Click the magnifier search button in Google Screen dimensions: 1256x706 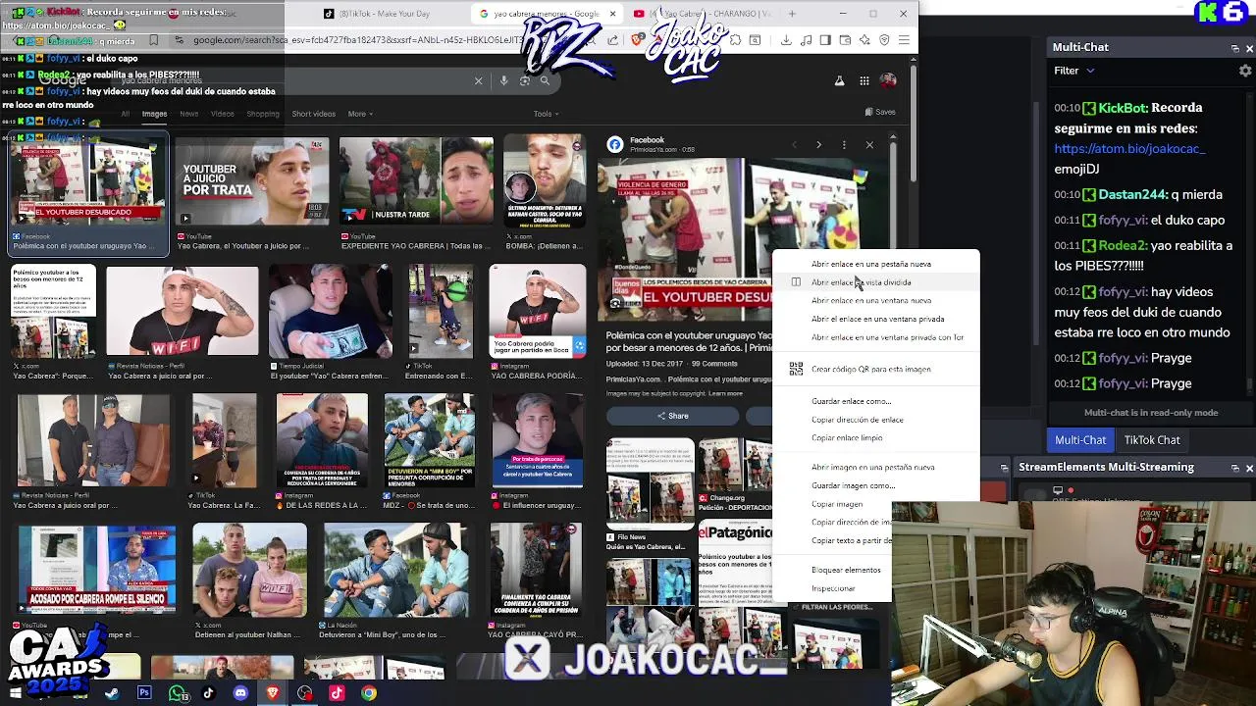click(546, 80)
